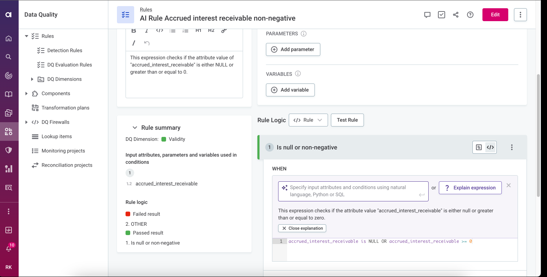This screenshot has width=547, height=277.
Task: Toggle bold formatting in description editor
Action: click(133, 31)
